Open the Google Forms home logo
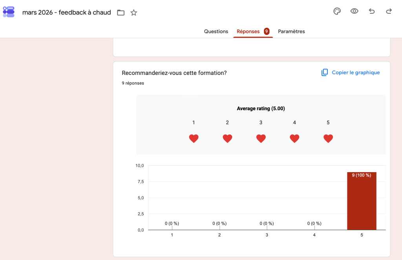 click(x=9, y=12)
